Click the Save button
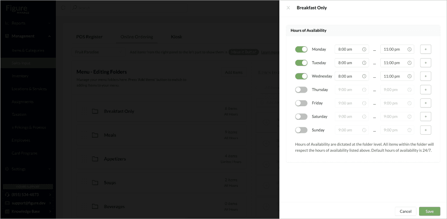 coord(430,211)
